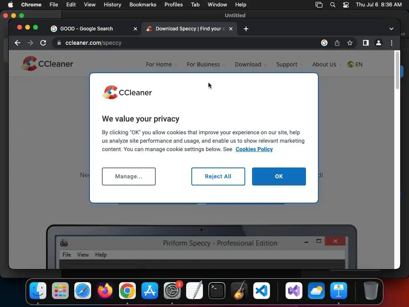Open System Settings from the Dock
The image size is (409, 307).
click(x=172, y=291)
